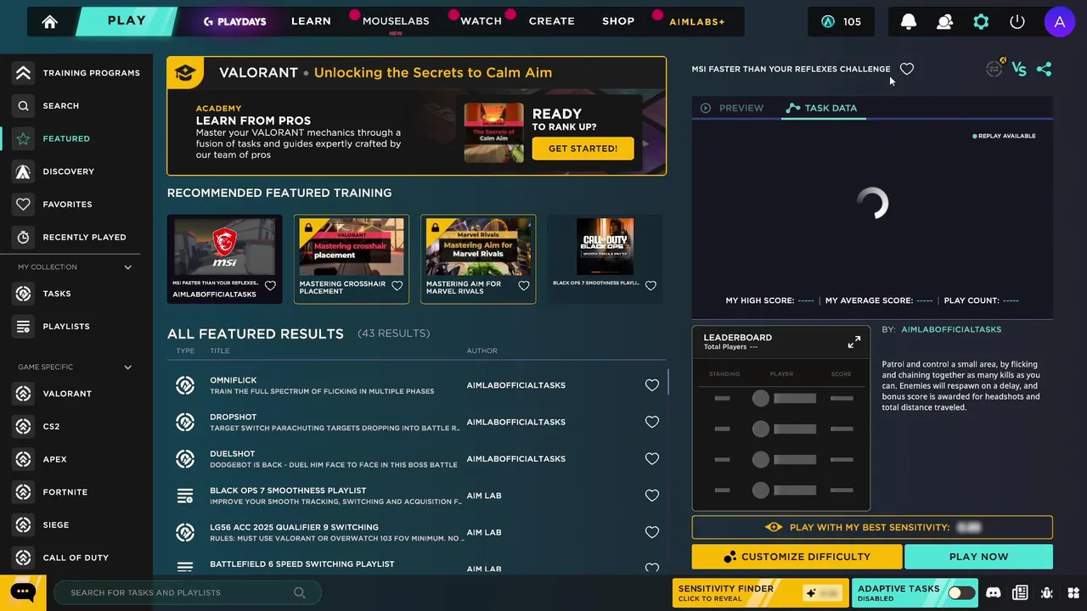Open the profile avatar labeled A
The image size is (1087, 611).
1059,22
